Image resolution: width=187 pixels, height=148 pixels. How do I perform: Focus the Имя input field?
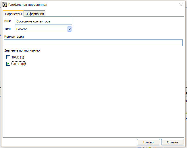click(43, 21)
